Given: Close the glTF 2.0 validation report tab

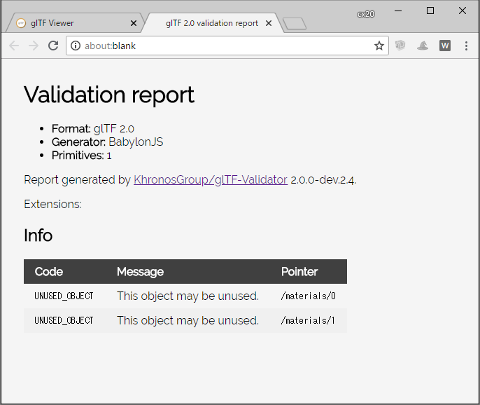Looking at the screenshot, I should tap(269, 23).
